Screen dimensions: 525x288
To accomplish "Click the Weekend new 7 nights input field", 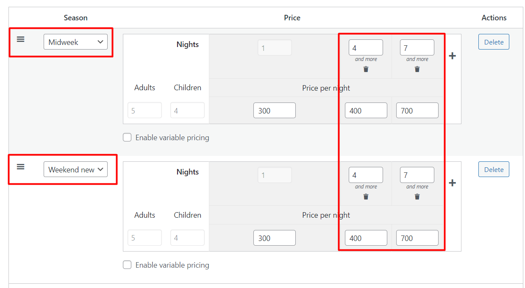I will 417,175.
